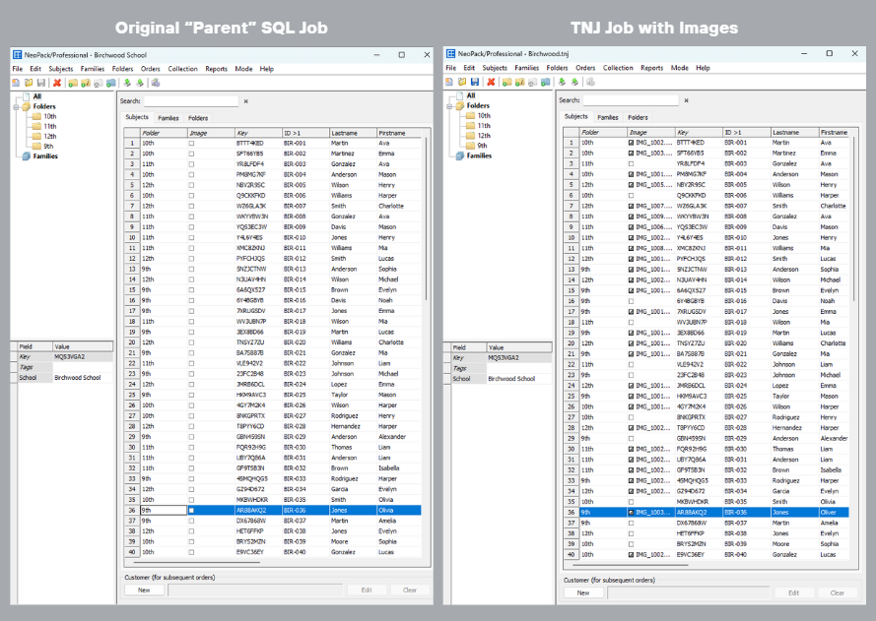Click the Search field in the Birchwood School window

tap(191, 100)
